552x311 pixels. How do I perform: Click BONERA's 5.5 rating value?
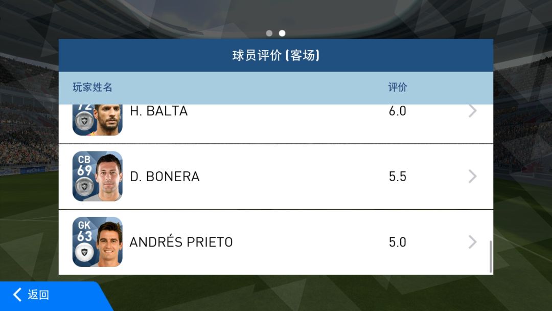click(x=398, y=176)
